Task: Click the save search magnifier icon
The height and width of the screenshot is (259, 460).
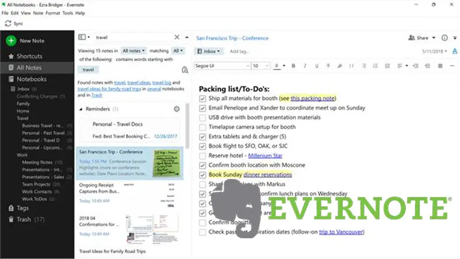Action: coord(185,70)
